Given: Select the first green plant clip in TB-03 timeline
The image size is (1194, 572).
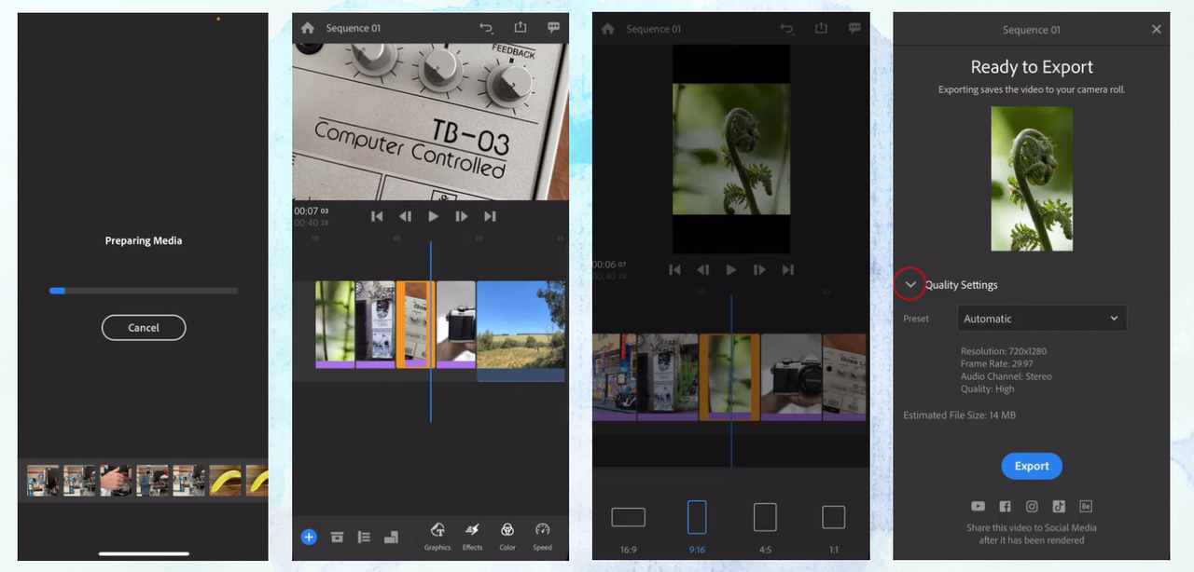Looking at the screenshot, I should (335, 325).
